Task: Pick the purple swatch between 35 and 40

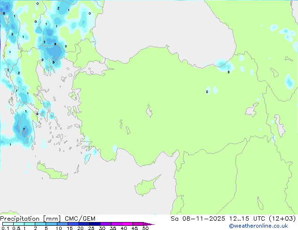Action: [117, 224]
